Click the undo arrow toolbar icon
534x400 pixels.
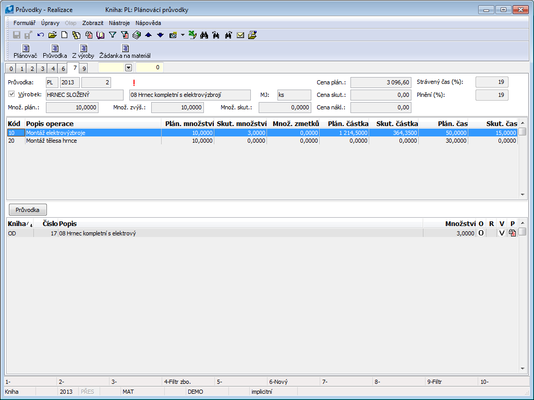[x=41, y=35]
